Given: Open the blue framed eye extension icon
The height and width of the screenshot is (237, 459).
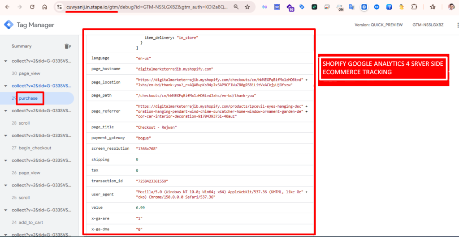Looking at the screenshot, I should tap(277, 7).
